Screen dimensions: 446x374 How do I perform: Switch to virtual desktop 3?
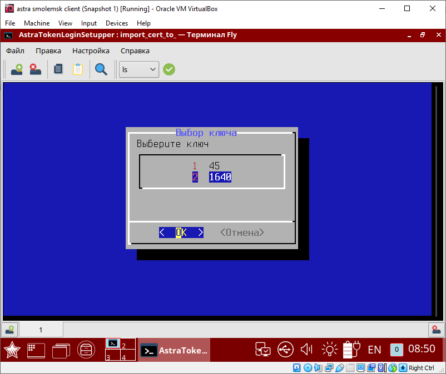(x=113, y=355)
